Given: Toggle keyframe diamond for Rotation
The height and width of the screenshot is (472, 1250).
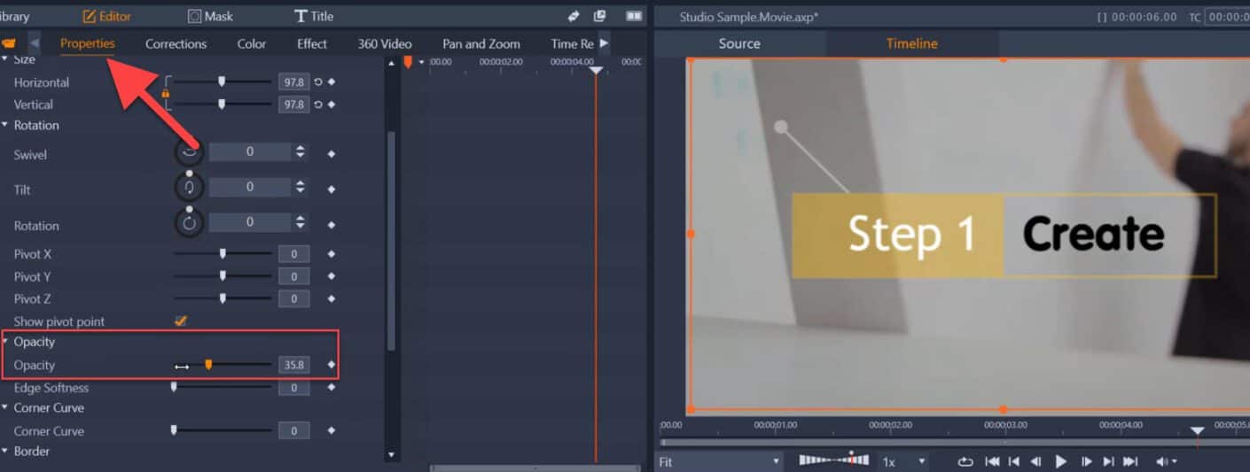Looking at the screenshot, I should [332, 226].
